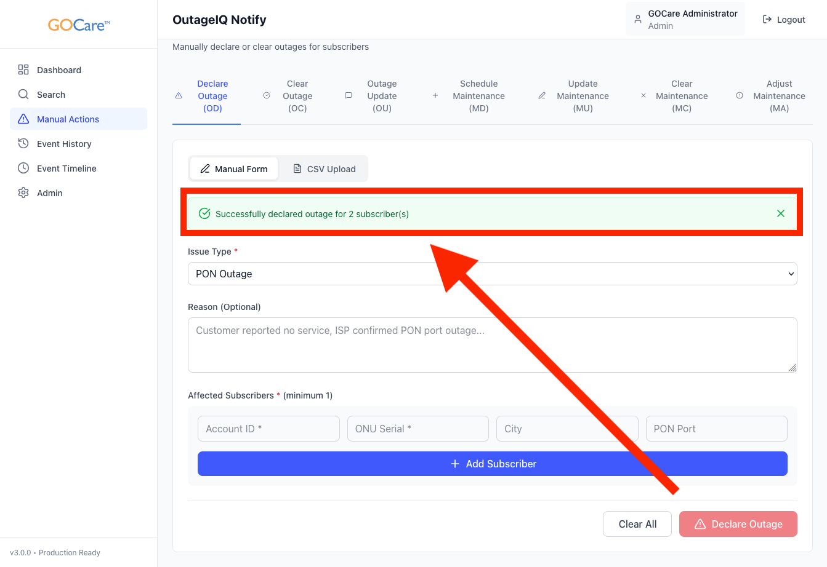The width and height of the screenshot is (827, 567).
Task: Click the Clear All button
Action: point(637,524)
